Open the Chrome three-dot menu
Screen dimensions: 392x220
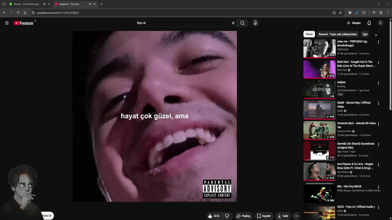388,13
